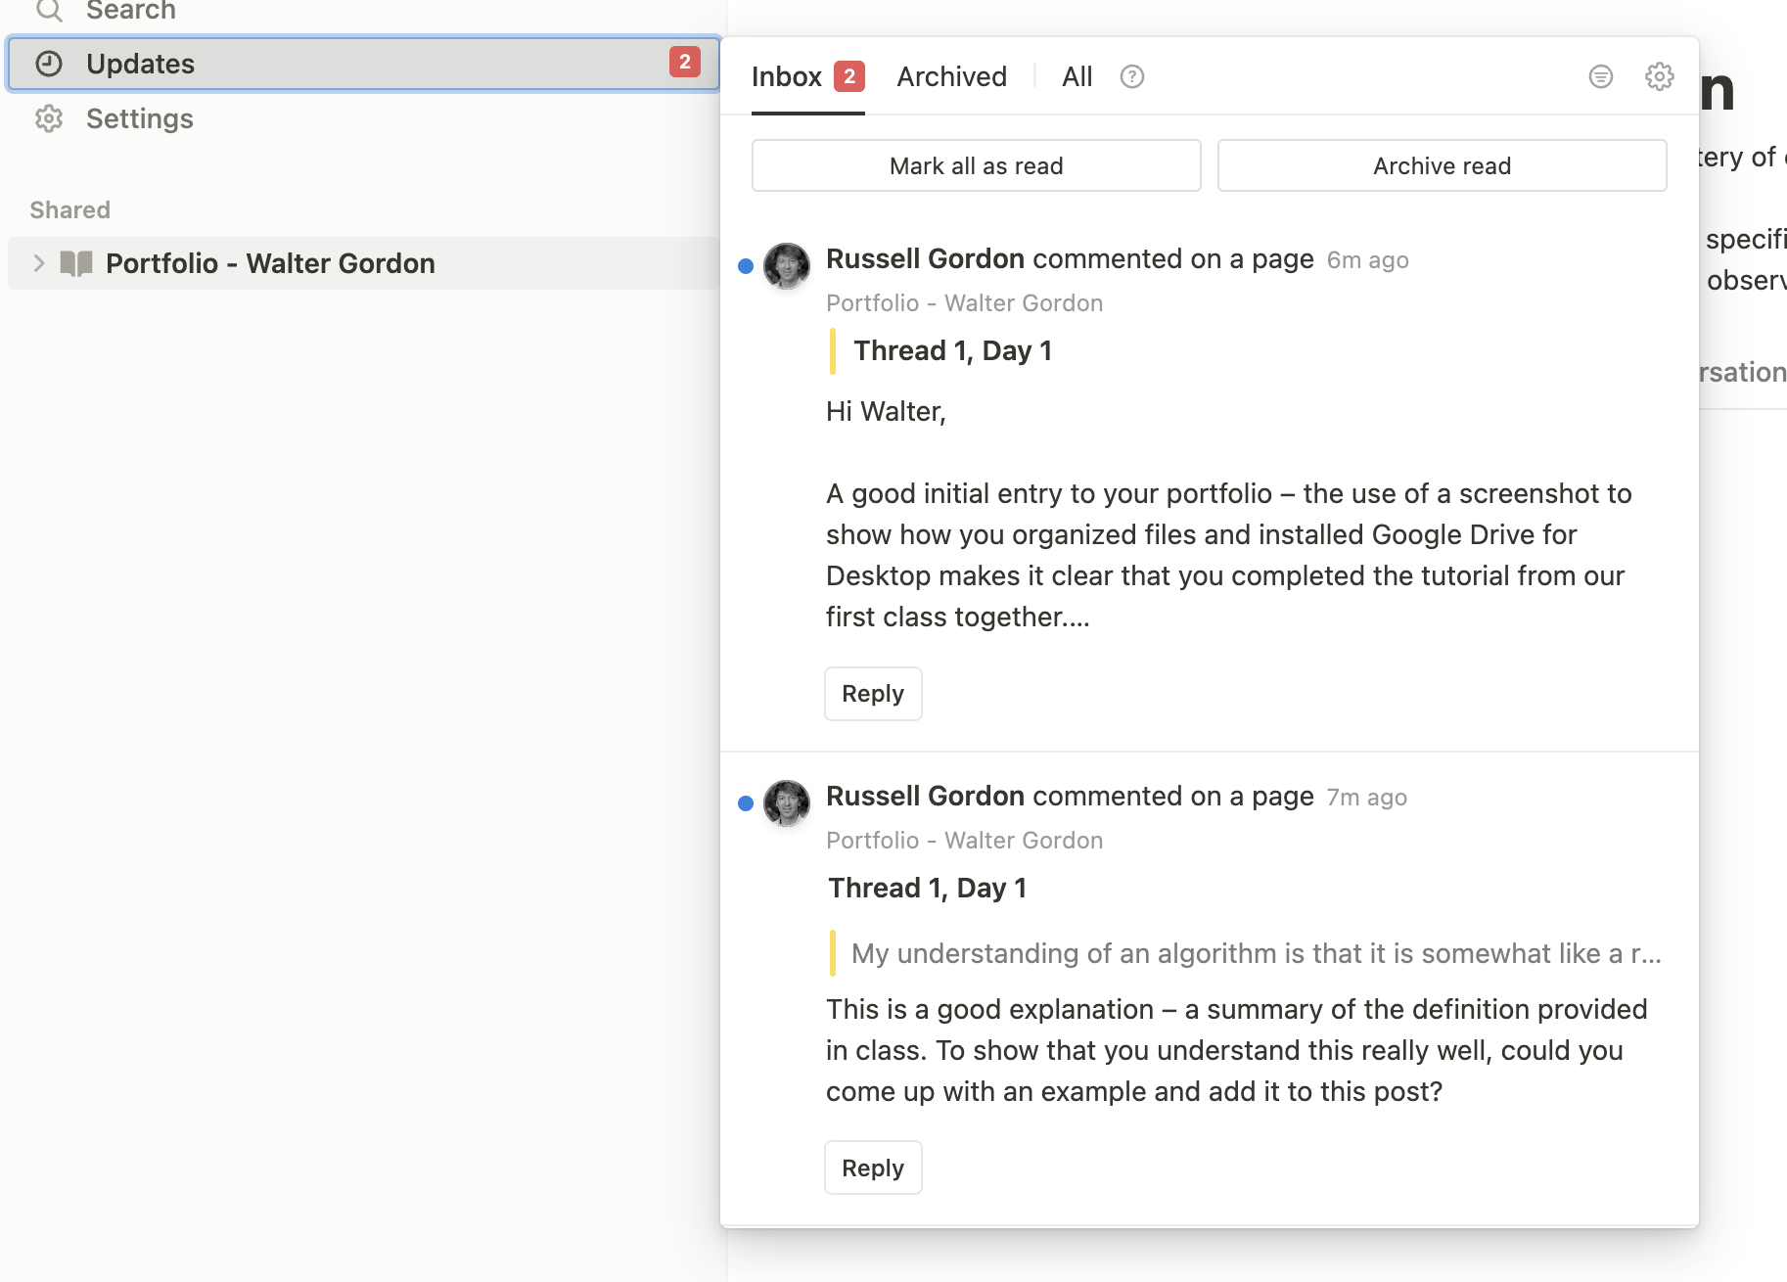
Task: Click the Portfolio book page icon
Action: point(76,263)
